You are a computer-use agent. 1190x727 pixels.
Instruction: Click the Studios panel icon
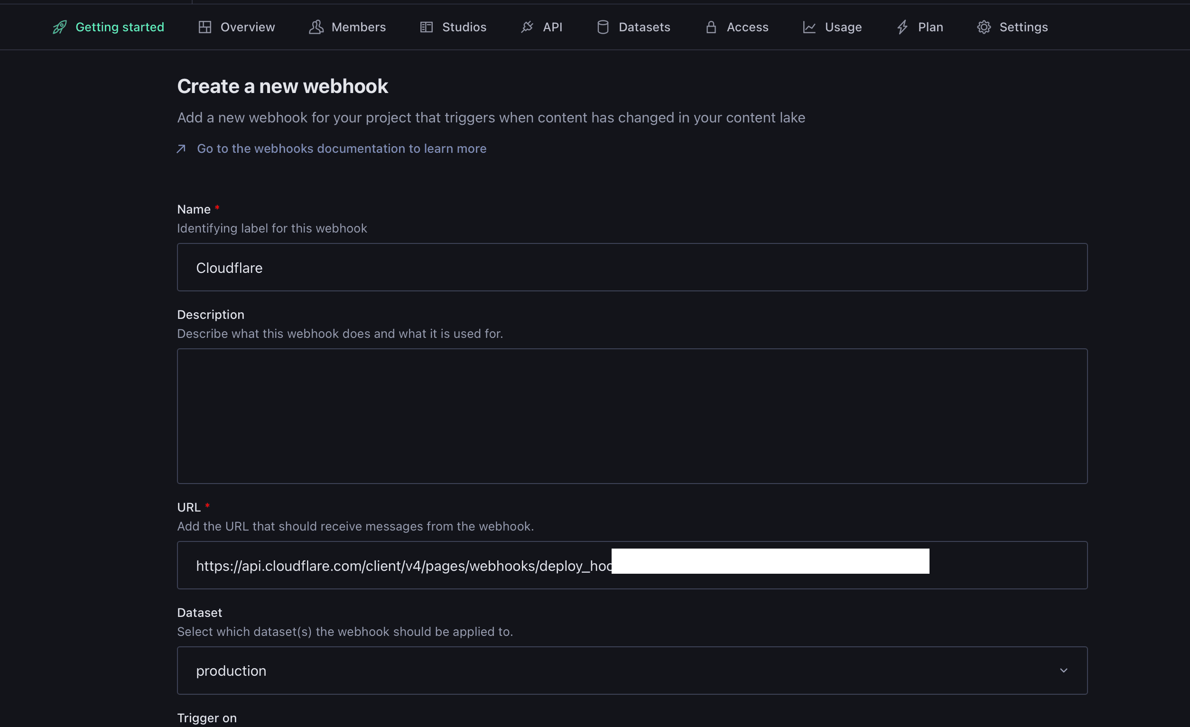[427, 27]
